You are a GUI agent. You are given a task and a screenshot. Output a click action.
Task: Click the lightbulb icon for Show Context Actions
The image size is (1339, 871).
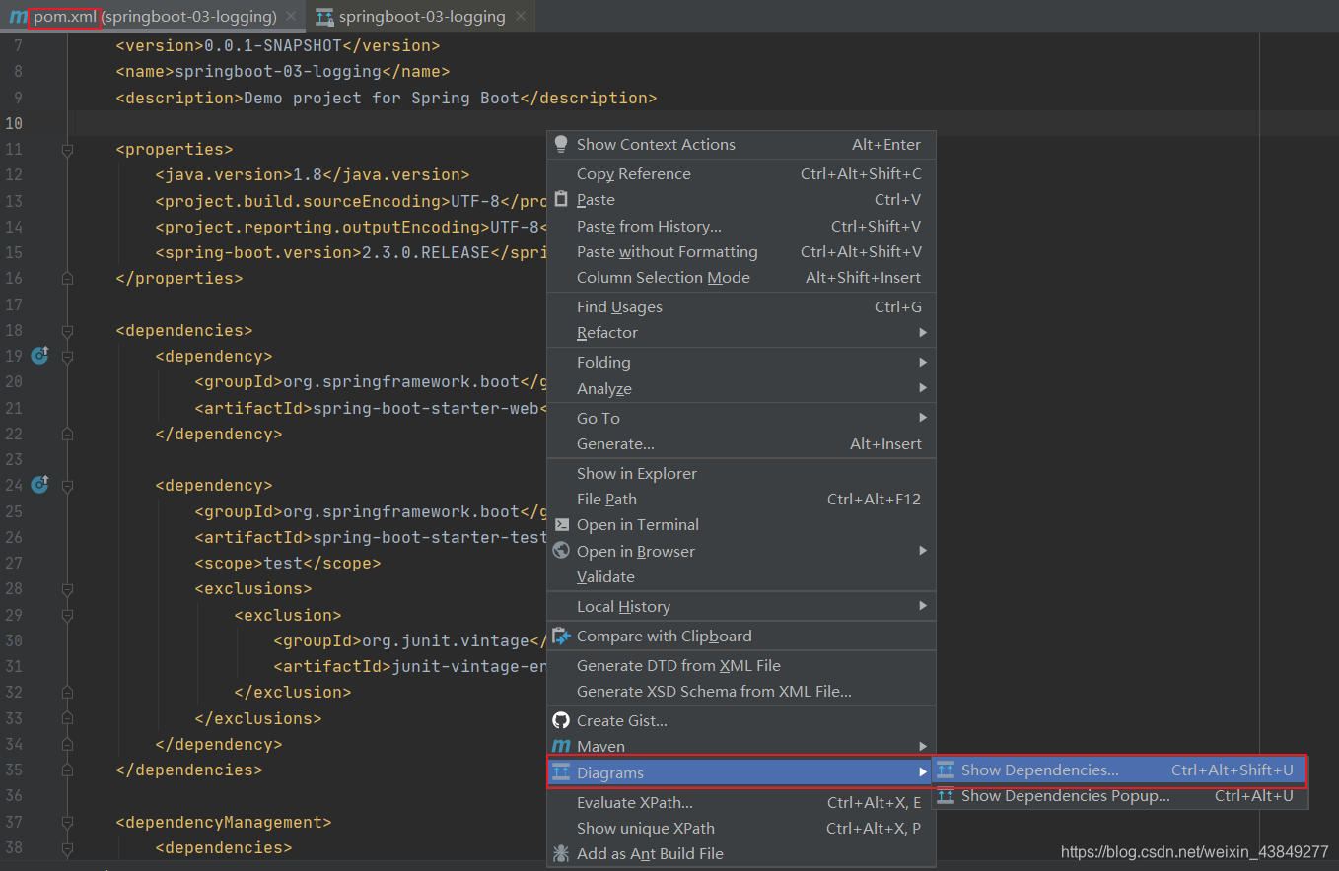click(561, 144)
